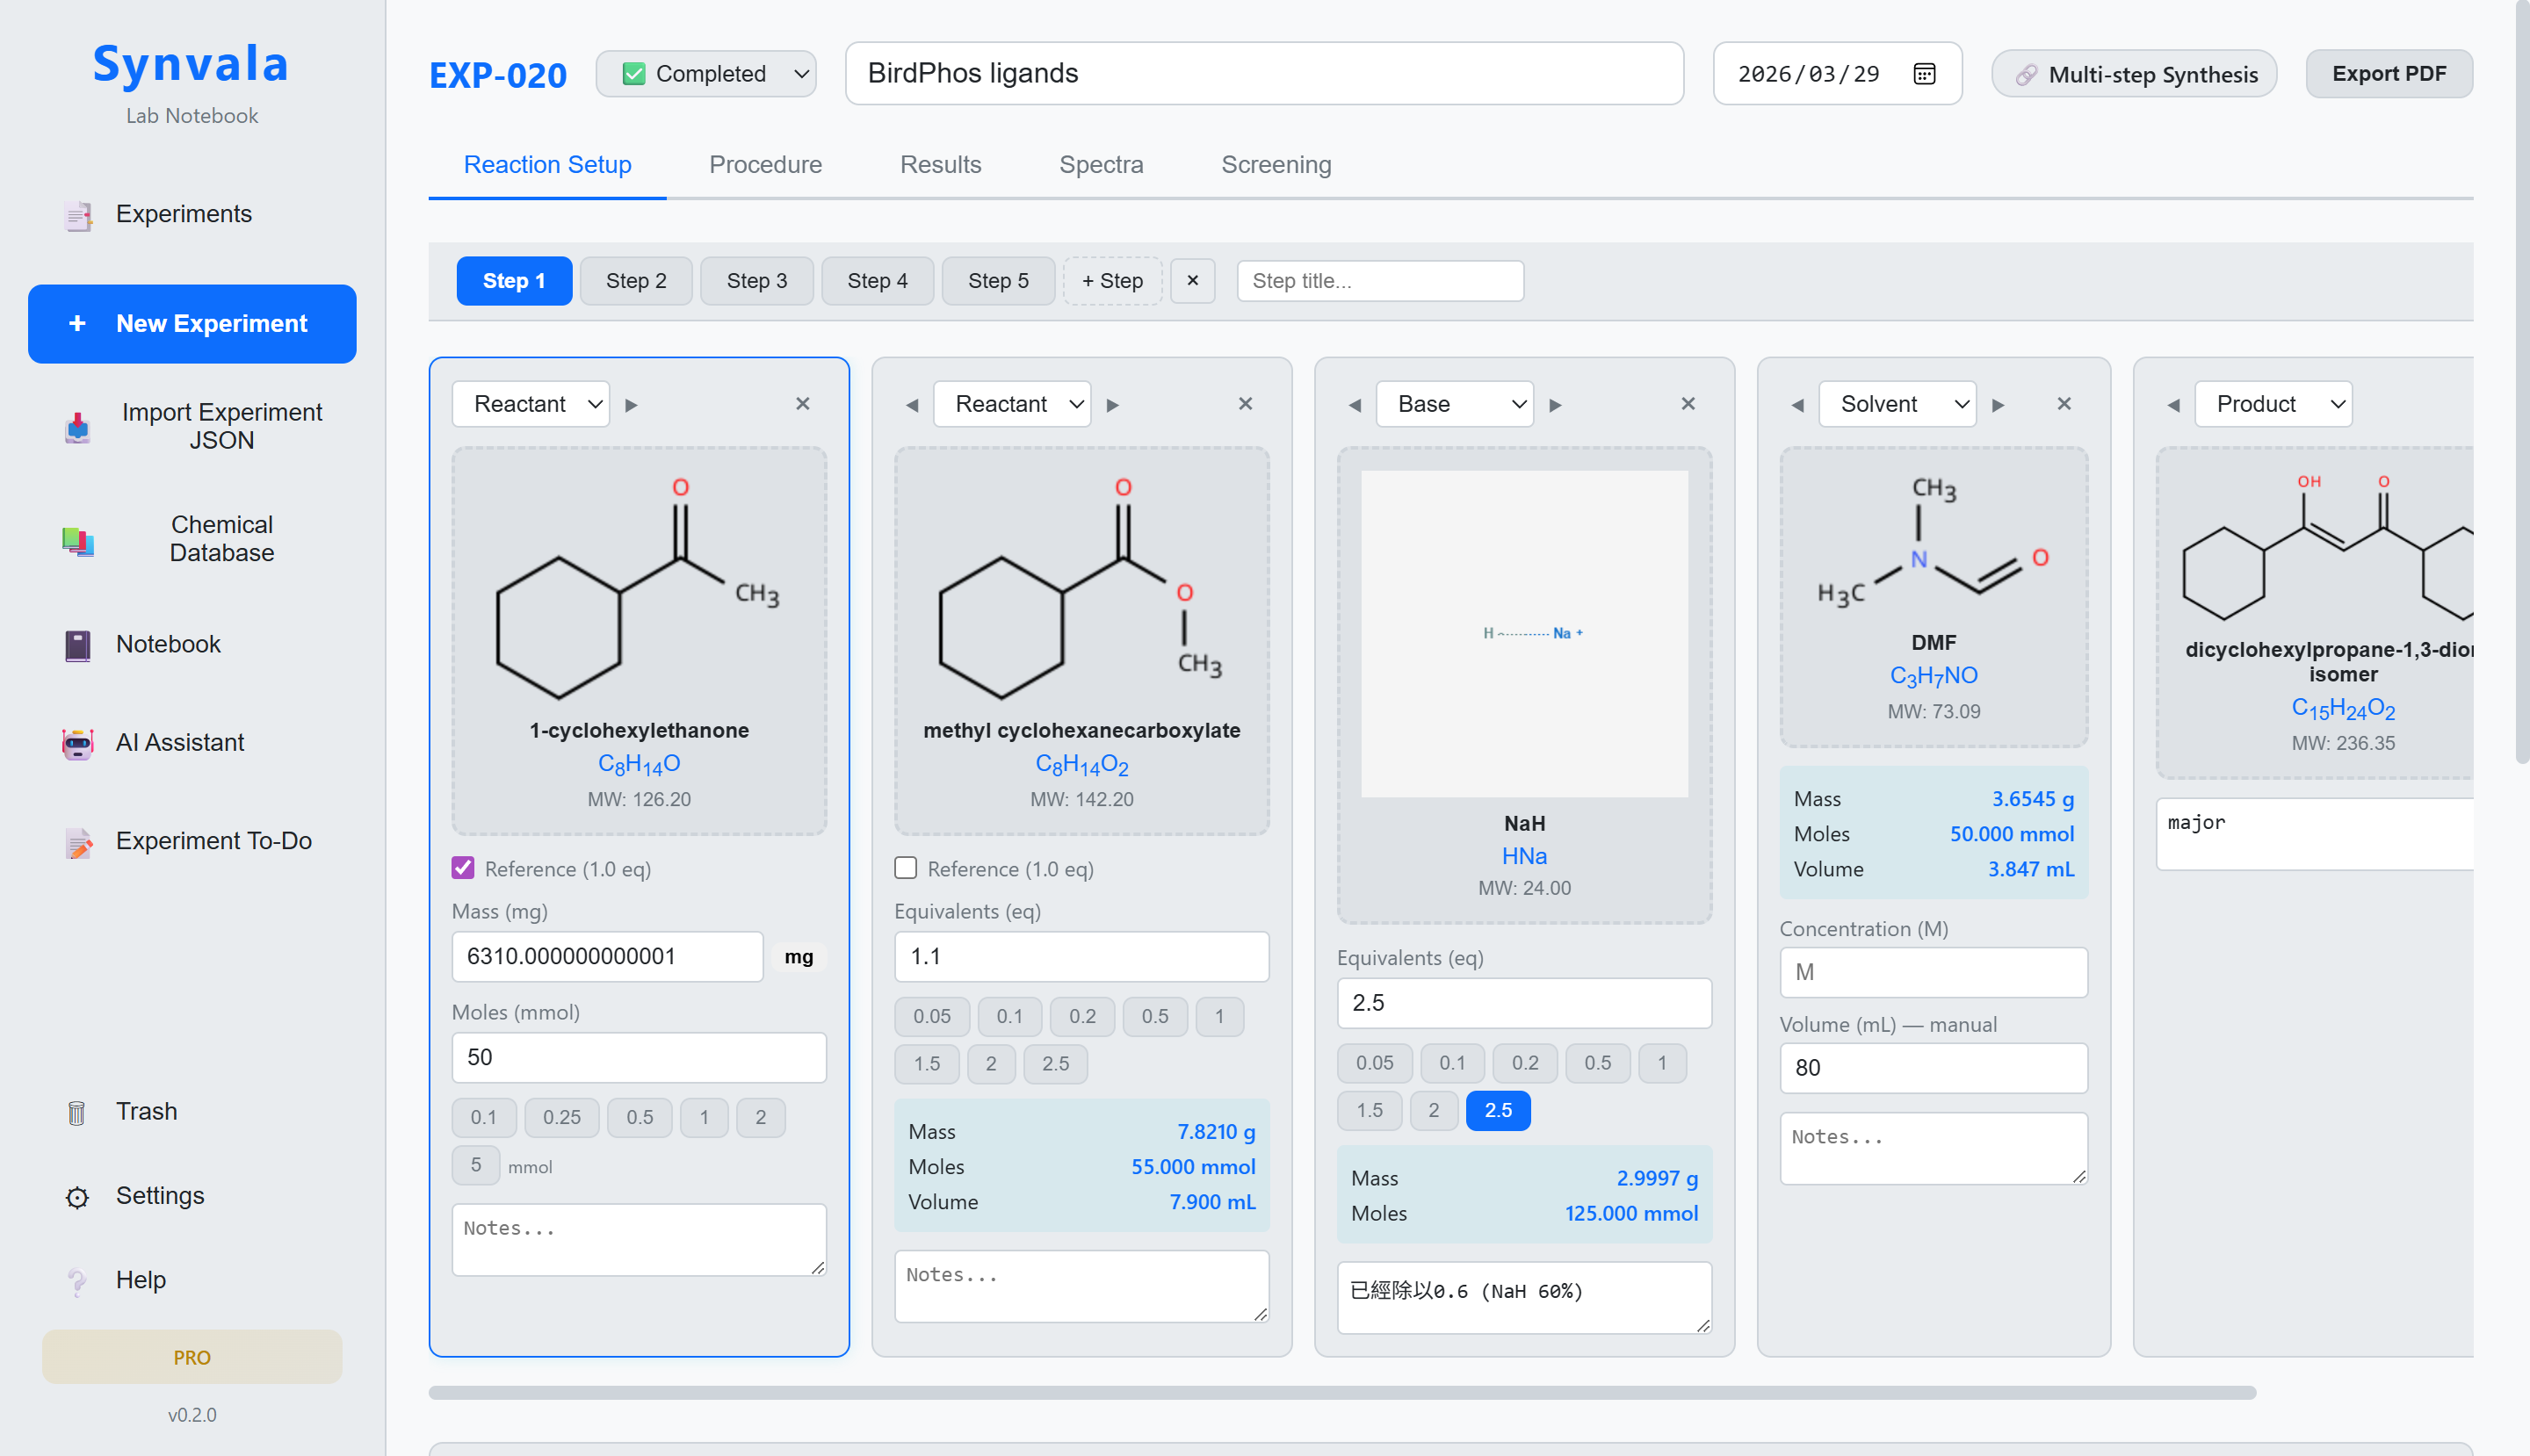This screenshot has width=2530, height=1456.
Task: Click NaH Equivalents field showing 2.5
Action: click(x=1525, y=1004)
